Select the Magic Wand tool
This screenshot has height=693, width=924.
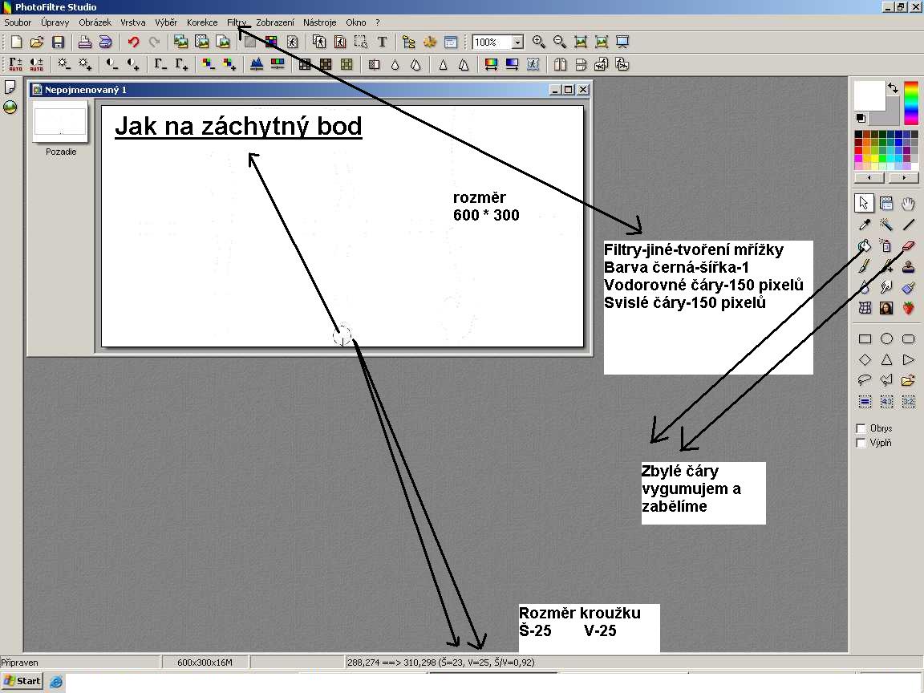point(887,225)
